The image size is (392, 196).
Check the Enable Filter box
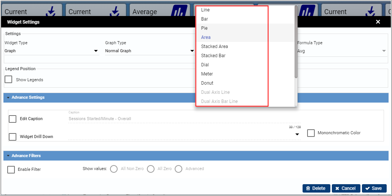pyautogui.click(x=11, y=170)
